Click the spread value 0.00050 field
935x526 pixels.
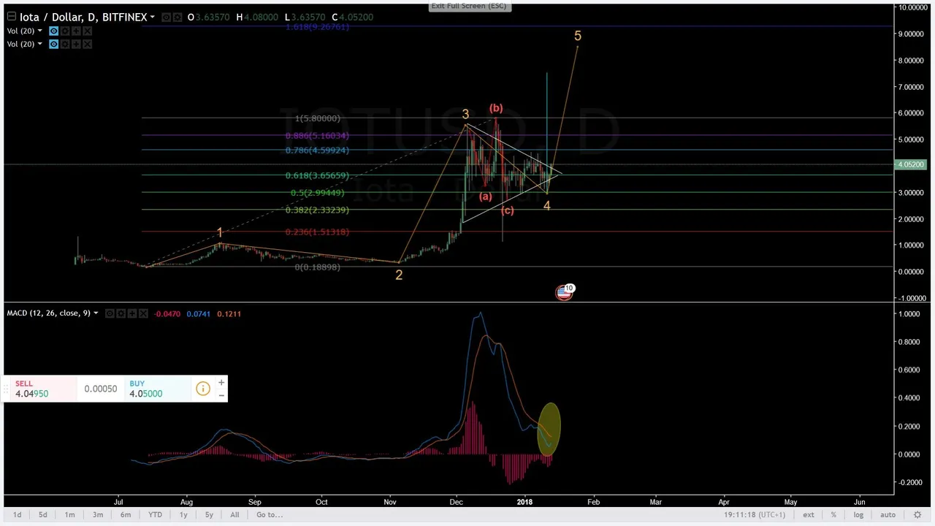tap(101, 389)
